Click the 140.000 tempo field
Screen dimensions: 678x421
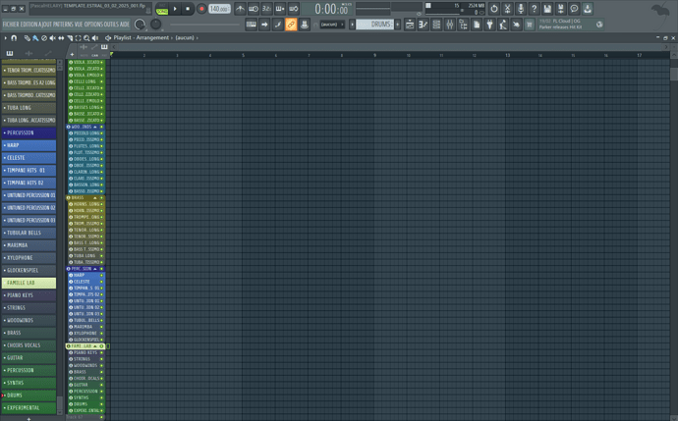[x=219, y=9]
